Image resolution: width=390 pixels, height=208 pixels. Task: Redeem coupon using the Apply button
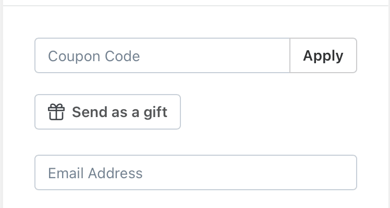323,55
